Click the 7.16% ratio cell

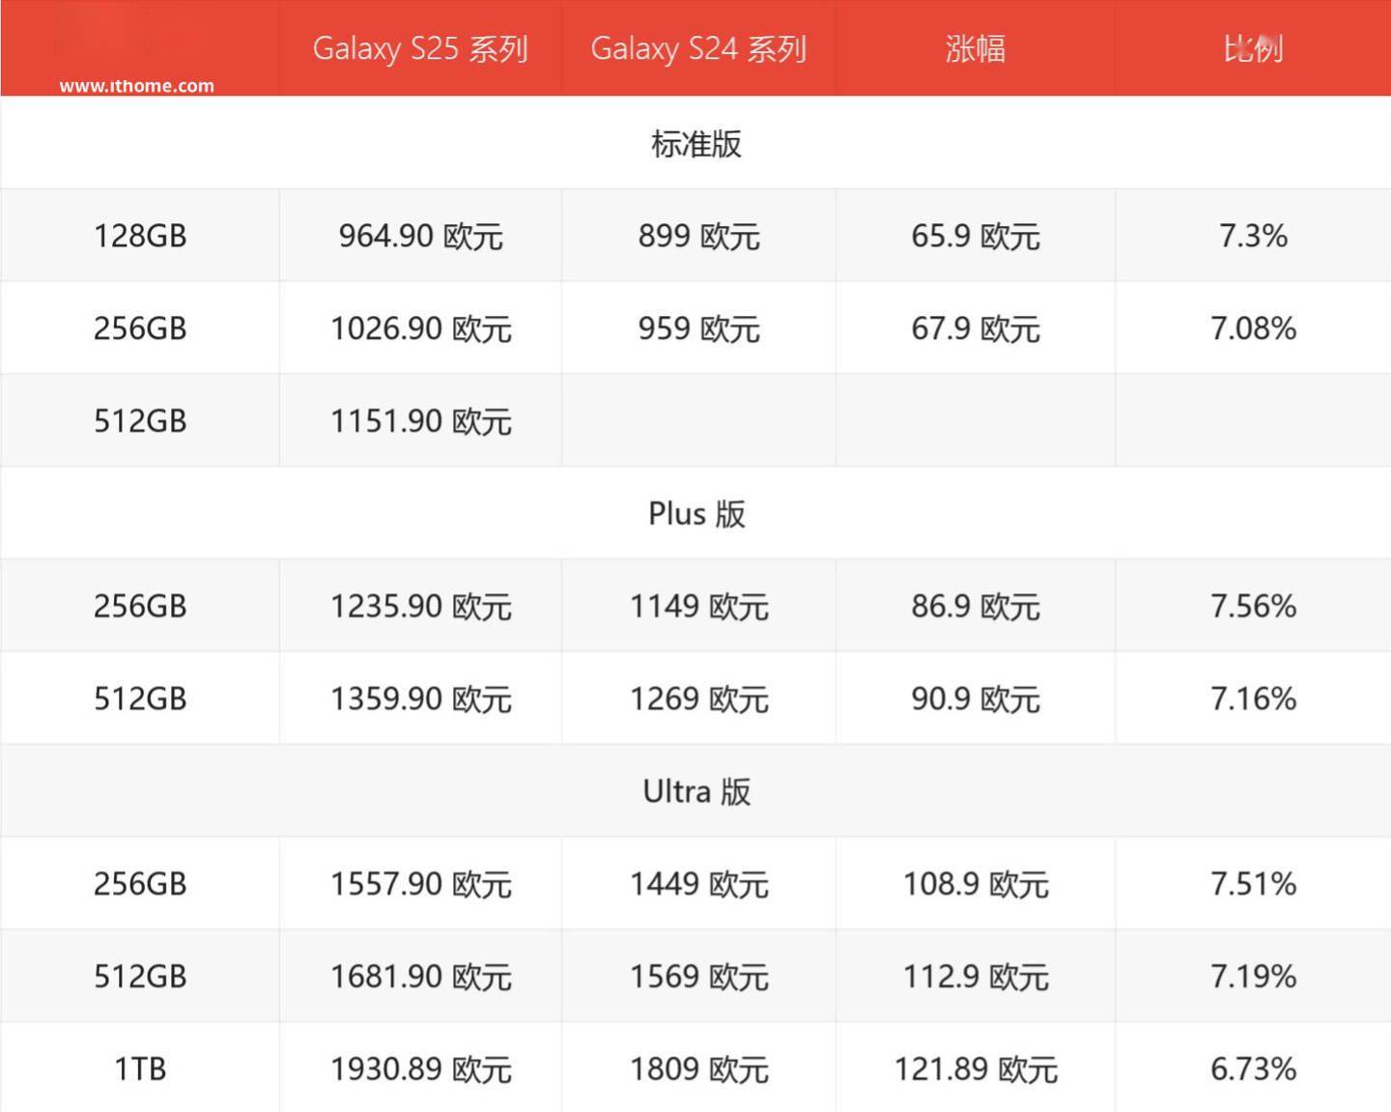coord(1253,699)
